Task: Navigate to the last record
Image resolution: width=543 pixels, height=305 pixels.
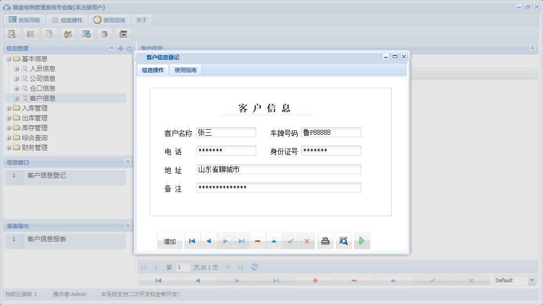Action: pos(241,240)
